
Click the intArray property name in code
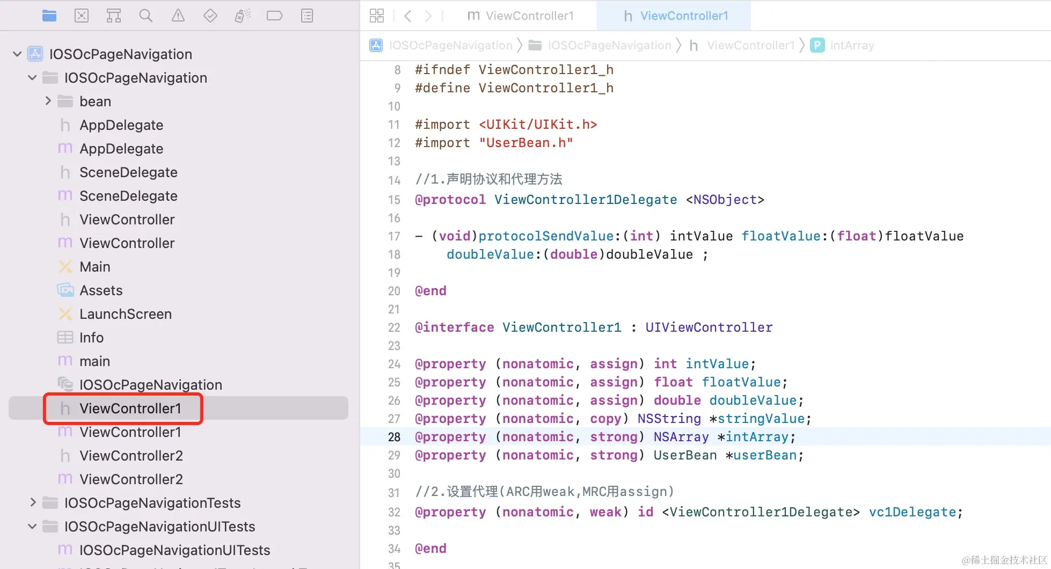click(757, 437)
